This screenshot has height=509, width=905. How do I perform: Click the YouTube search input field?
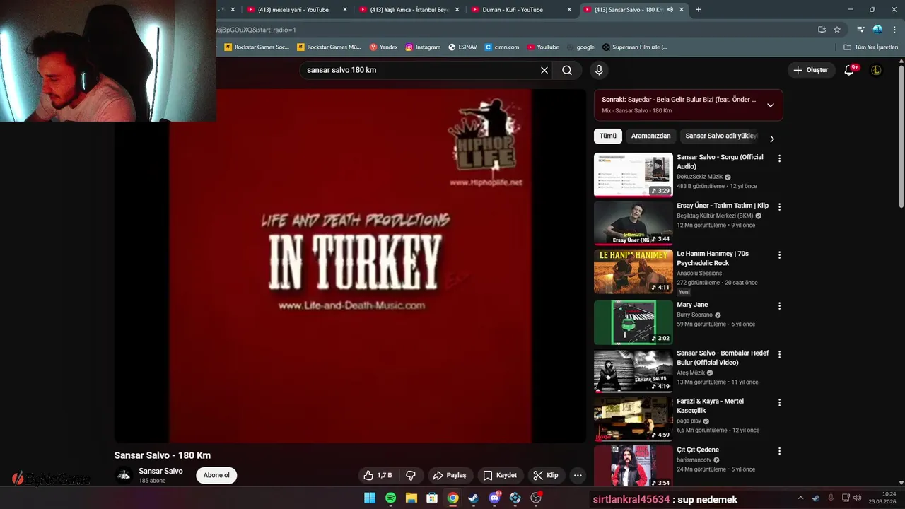tap(421, 70)
